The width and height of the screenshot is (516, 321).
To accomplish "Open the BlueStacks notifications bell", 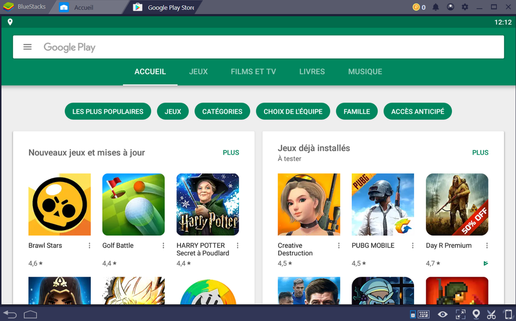I will [x=435, y=7].
